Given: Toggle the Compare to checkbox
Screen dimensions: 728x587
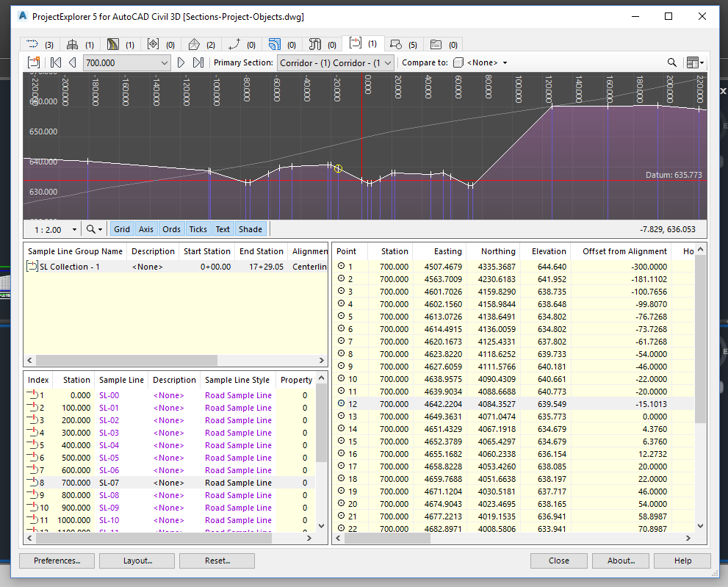Looking at the screenshot, I should (x=458, y=62).
